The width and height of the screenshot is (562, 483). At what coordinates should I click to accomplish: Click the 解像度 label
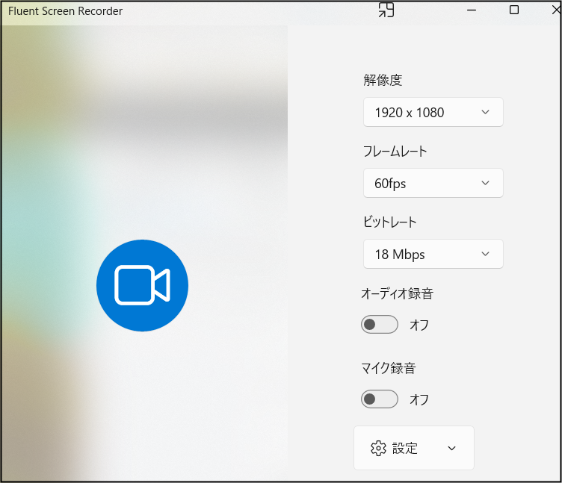[x=383, y=80]
